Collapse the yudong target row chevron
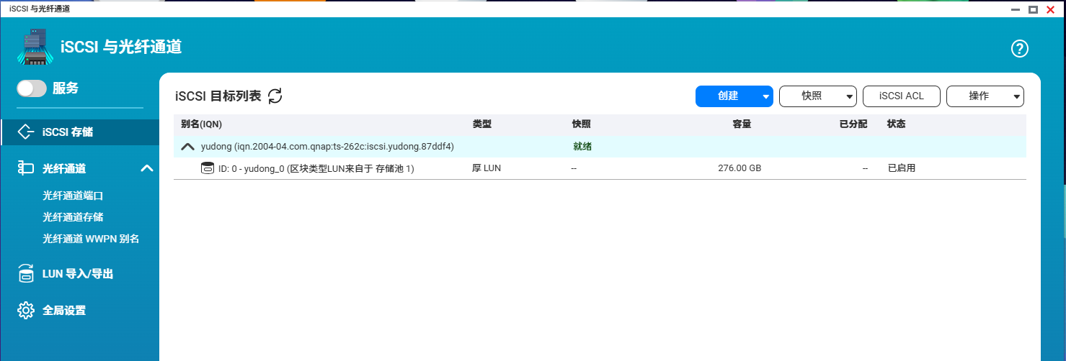Image resolution: width=1066 pixels, height=361 pixels. 187,147
